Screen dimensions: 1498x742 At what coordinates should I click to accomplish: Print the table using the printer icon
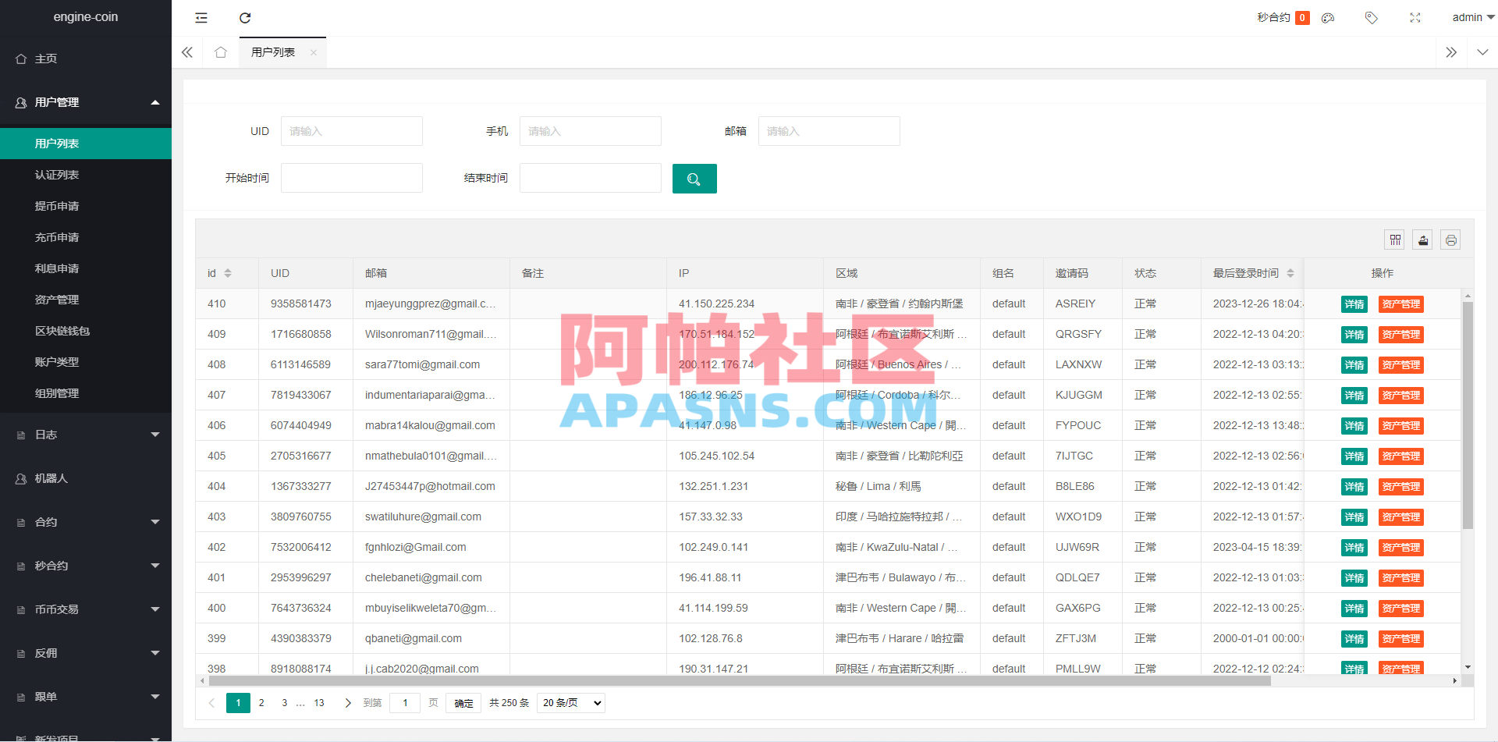tap(1450, 240)
